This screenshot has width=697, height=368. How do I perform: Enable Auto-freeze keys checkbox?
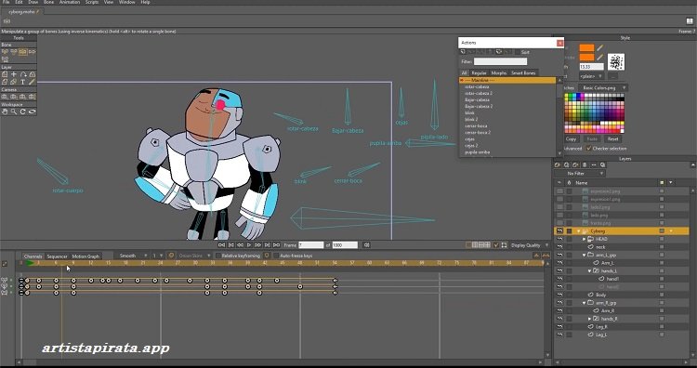click(276, 256)
